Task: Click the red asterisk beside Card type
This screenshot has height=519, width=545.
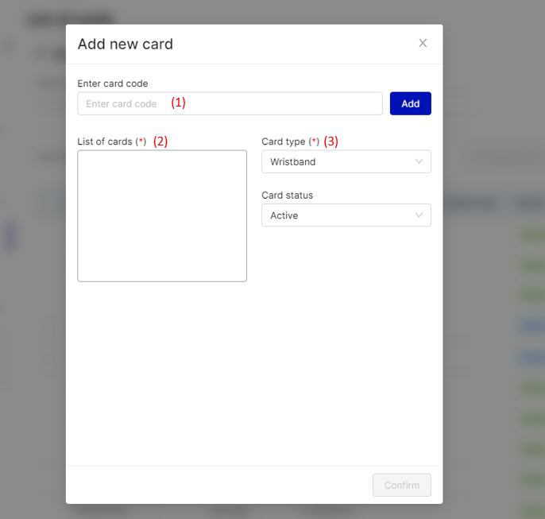Action: (x=314, y=141)
